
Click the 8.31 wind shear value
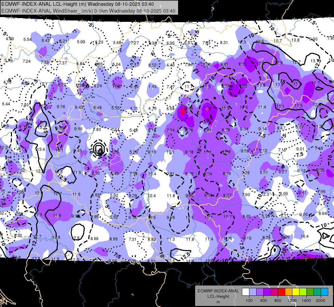click(224, 43)
